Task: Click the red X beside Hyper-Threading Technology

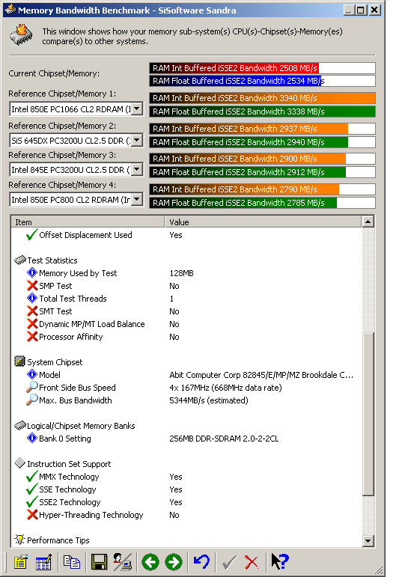Action: (32, 514)
